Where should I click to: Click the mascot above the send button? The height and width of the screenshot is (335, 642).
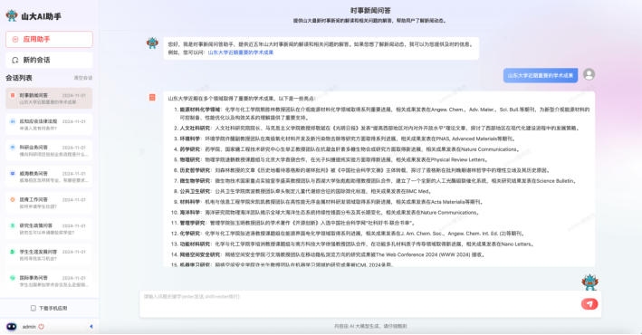(589, 282)
